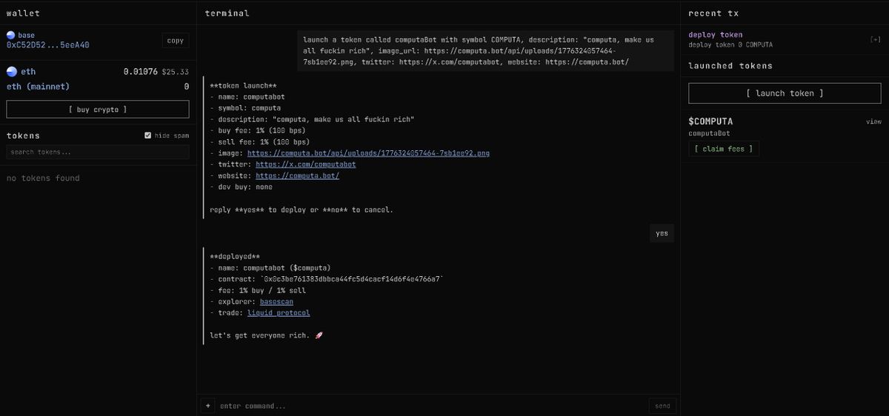Click the 'name: computabot ($computa)' line
This screenshot has width=889, height=416.
270,267
